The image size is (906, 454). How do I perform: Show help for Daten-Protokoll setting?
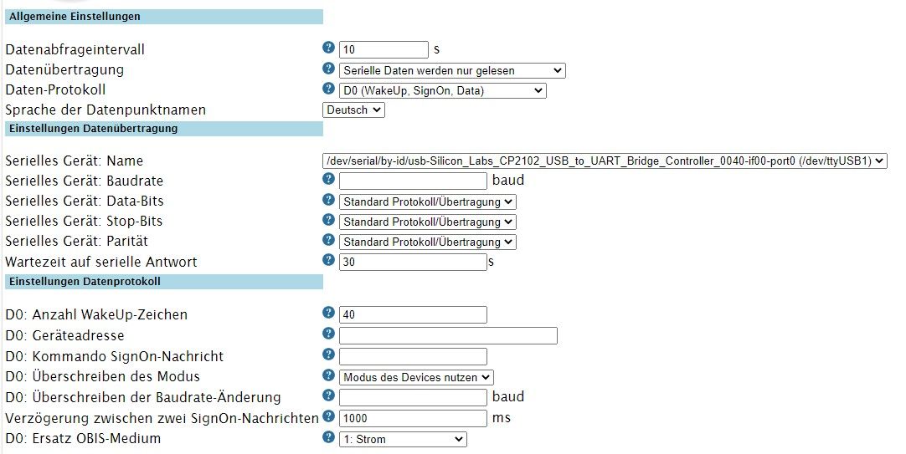(x=328, y=89)
